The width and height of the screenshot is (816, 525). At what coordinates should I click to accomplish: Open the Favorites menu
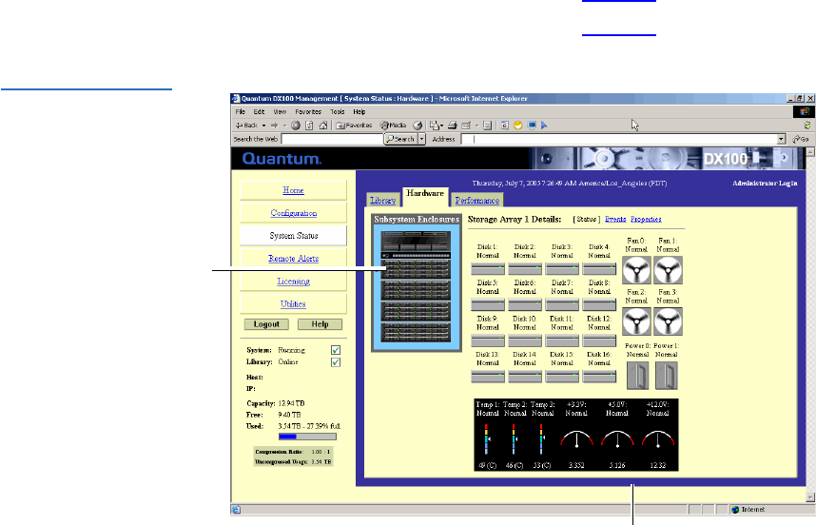308,112
